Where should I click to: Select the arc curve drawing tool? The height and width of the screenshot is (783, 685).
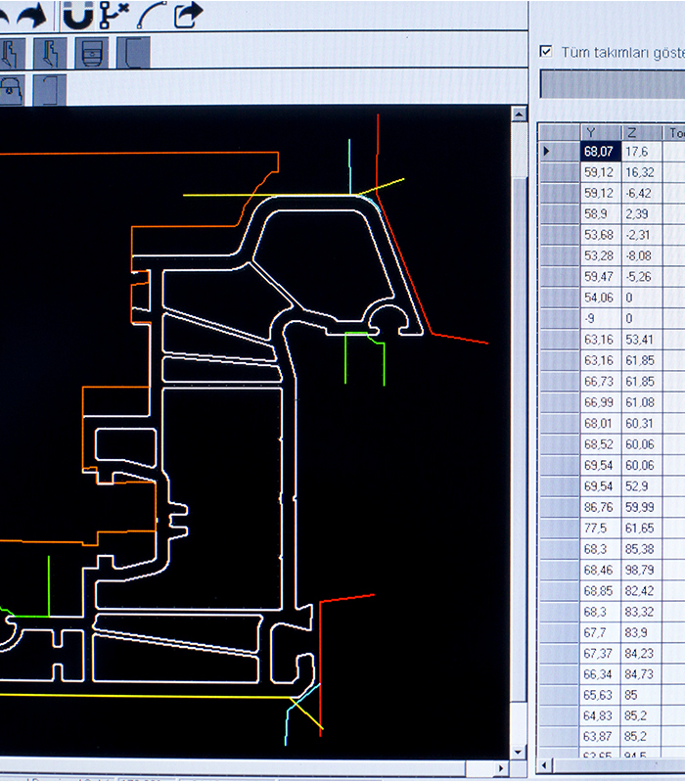tap(152, 14)
